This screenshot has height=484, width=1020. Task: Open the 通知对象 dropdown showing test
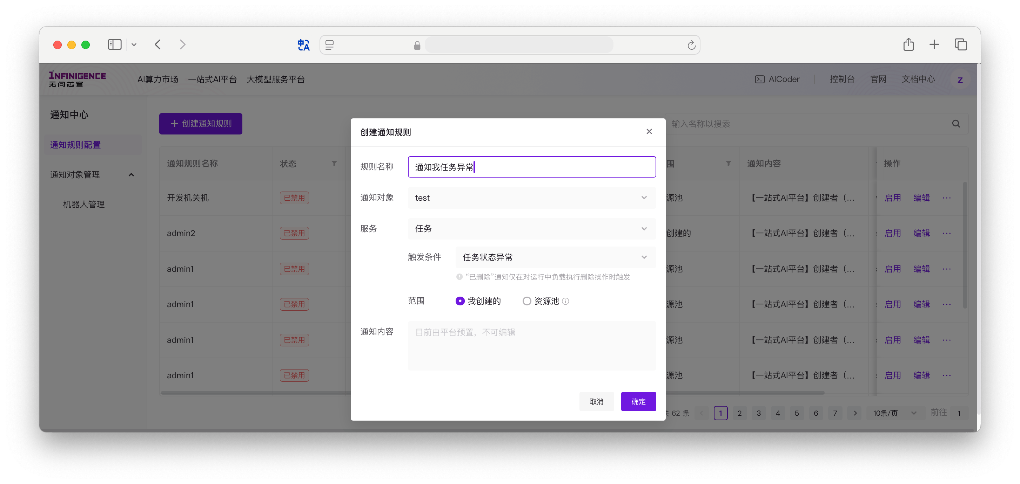(x=532, y=198)
